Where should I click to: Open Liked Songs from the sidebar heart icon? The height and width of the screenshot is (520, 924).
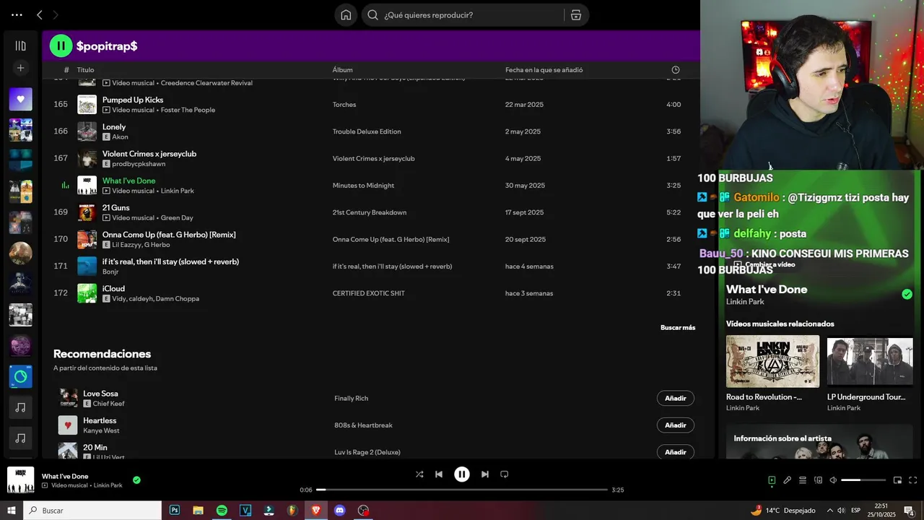[x=20, y=99]
